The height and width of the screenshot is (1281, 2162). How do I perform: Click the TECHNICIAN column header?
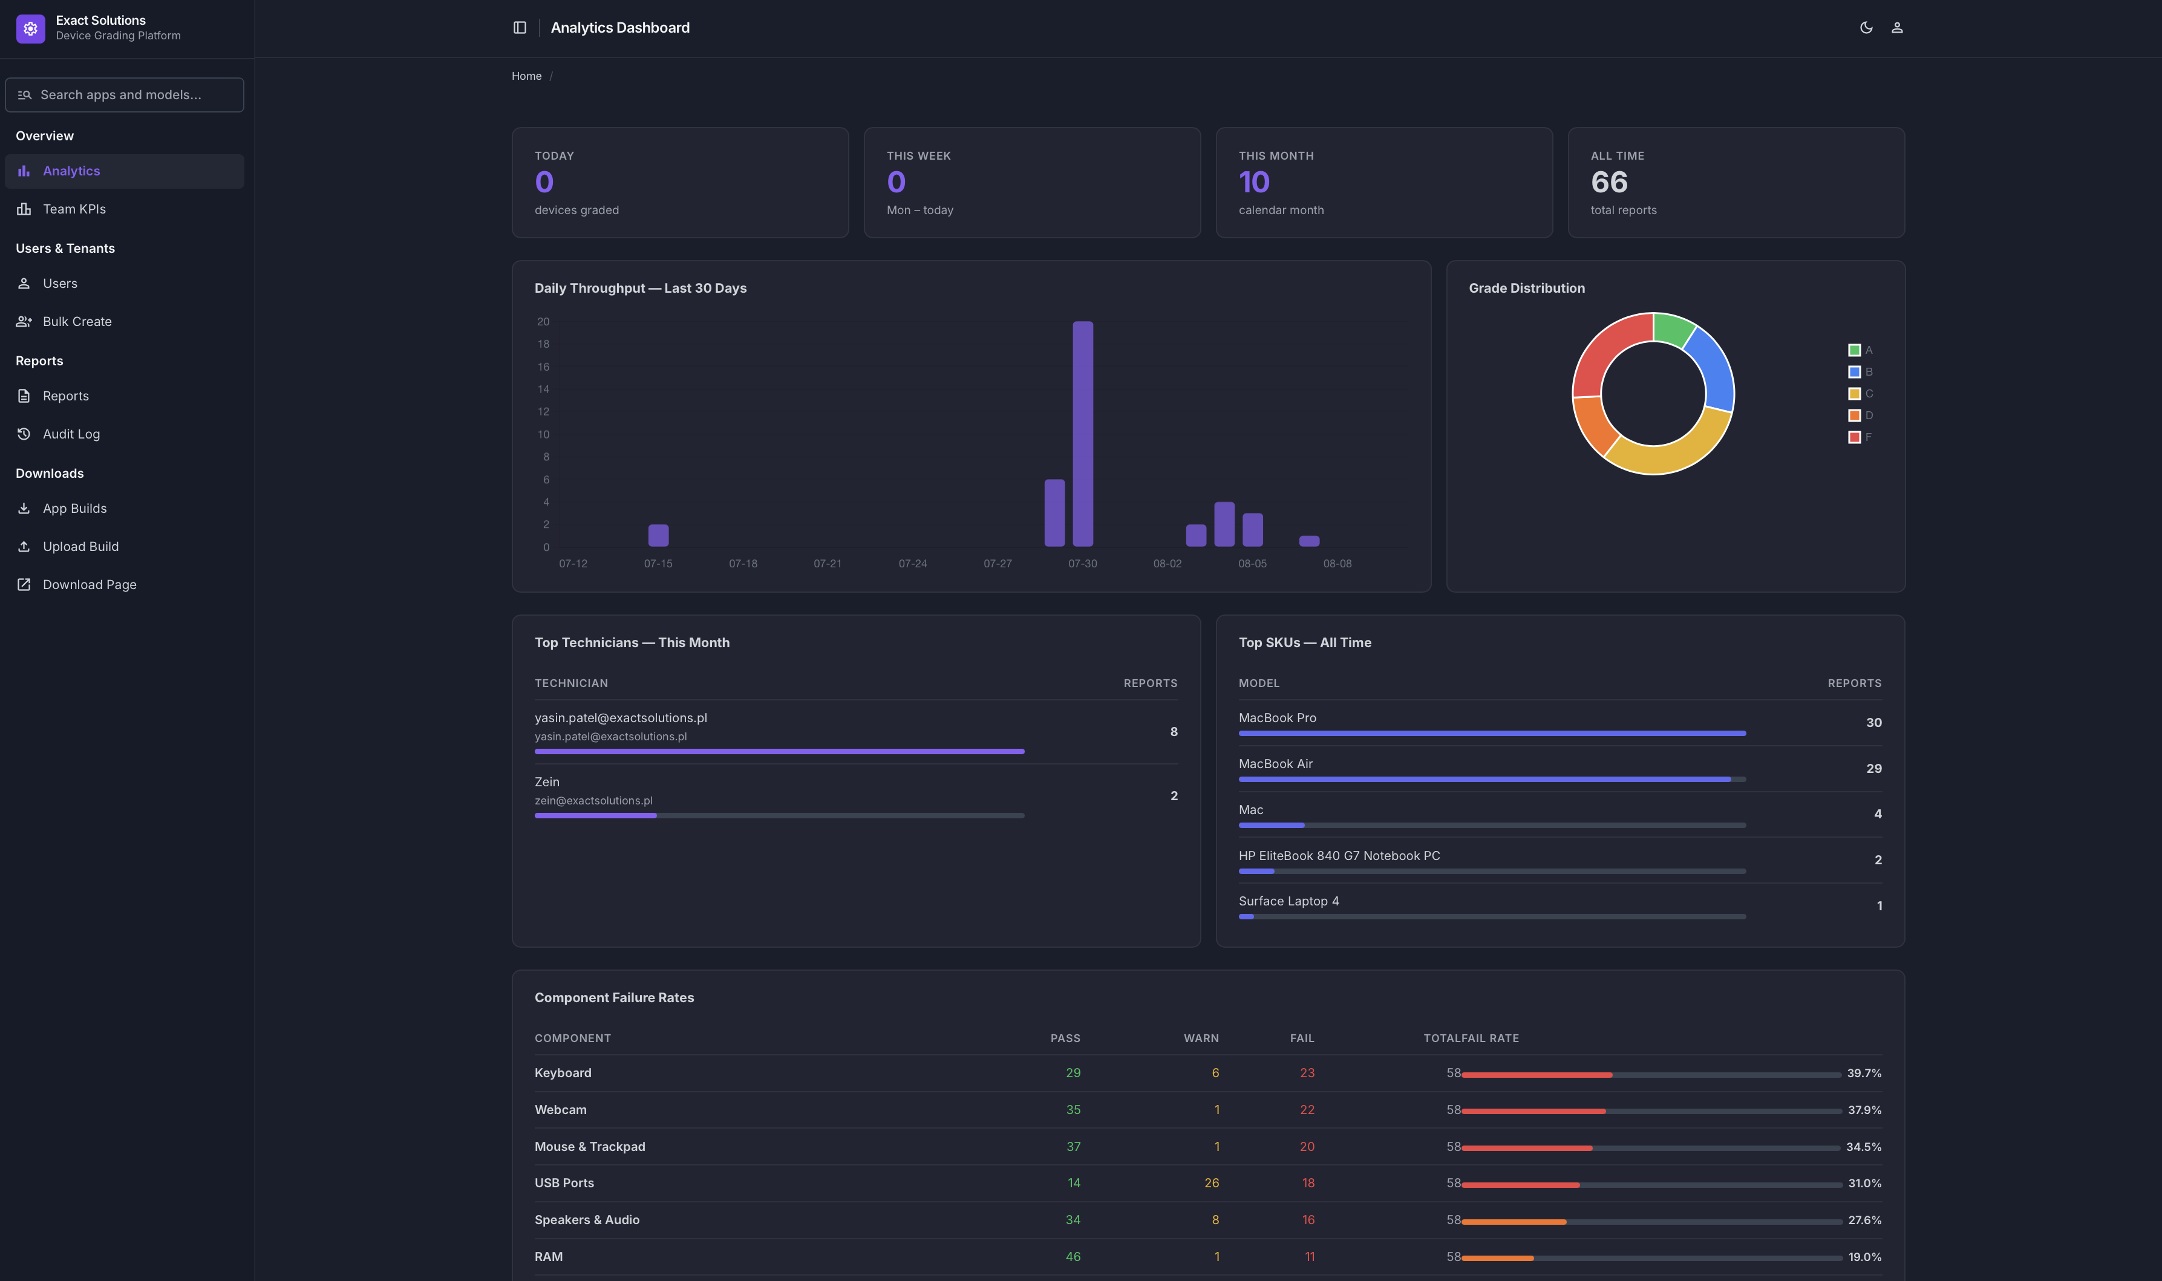(x=572, y=683)
